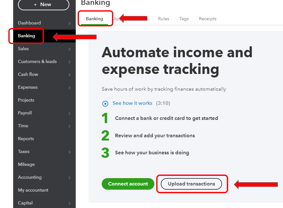Go to the Mileage section
The height and width of the screenshot is (208, 283).
coord(26,164)
